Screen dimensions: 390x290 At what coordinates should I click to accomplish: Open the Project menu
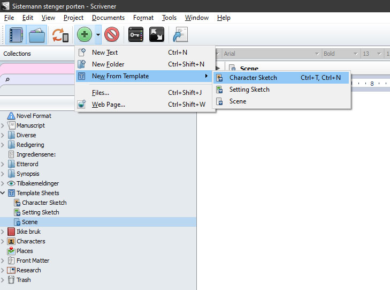(73, 18)
